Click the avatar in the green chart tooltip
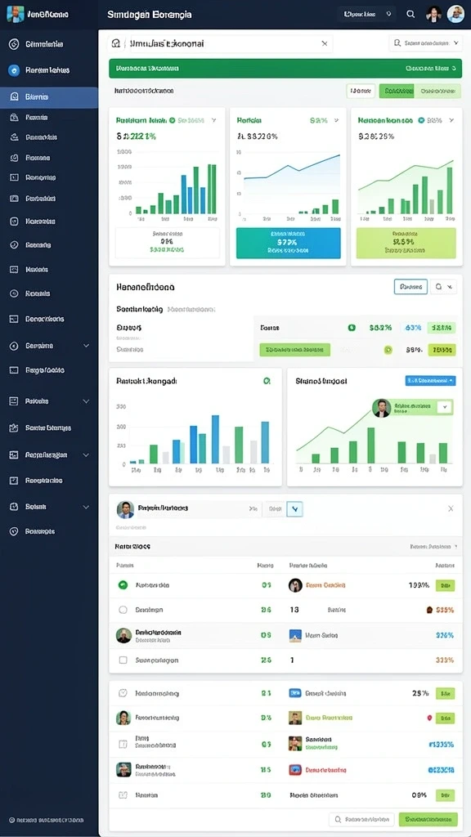This screenshot has width=471, height=837. (381, 408)
